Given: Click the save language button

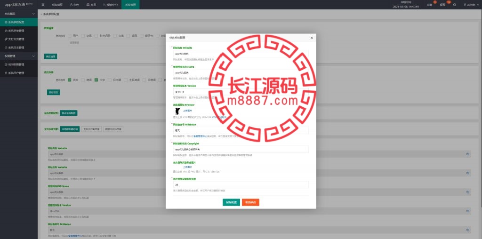Looking at the screenshot, I should pyautogui.click(x=53, y=92).
